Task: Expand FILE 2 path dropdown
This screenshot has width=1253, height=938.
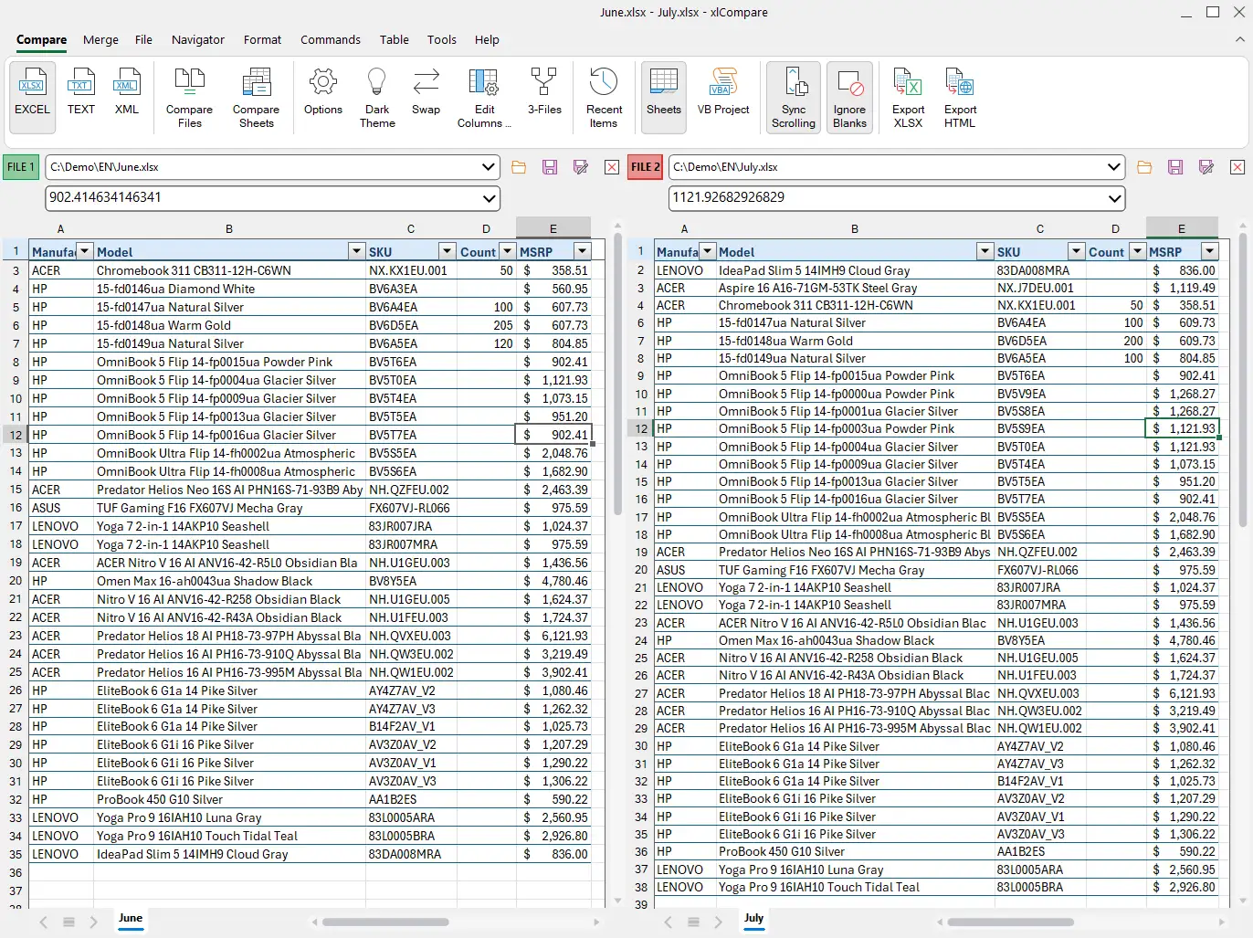Action: coord(1113,167)
